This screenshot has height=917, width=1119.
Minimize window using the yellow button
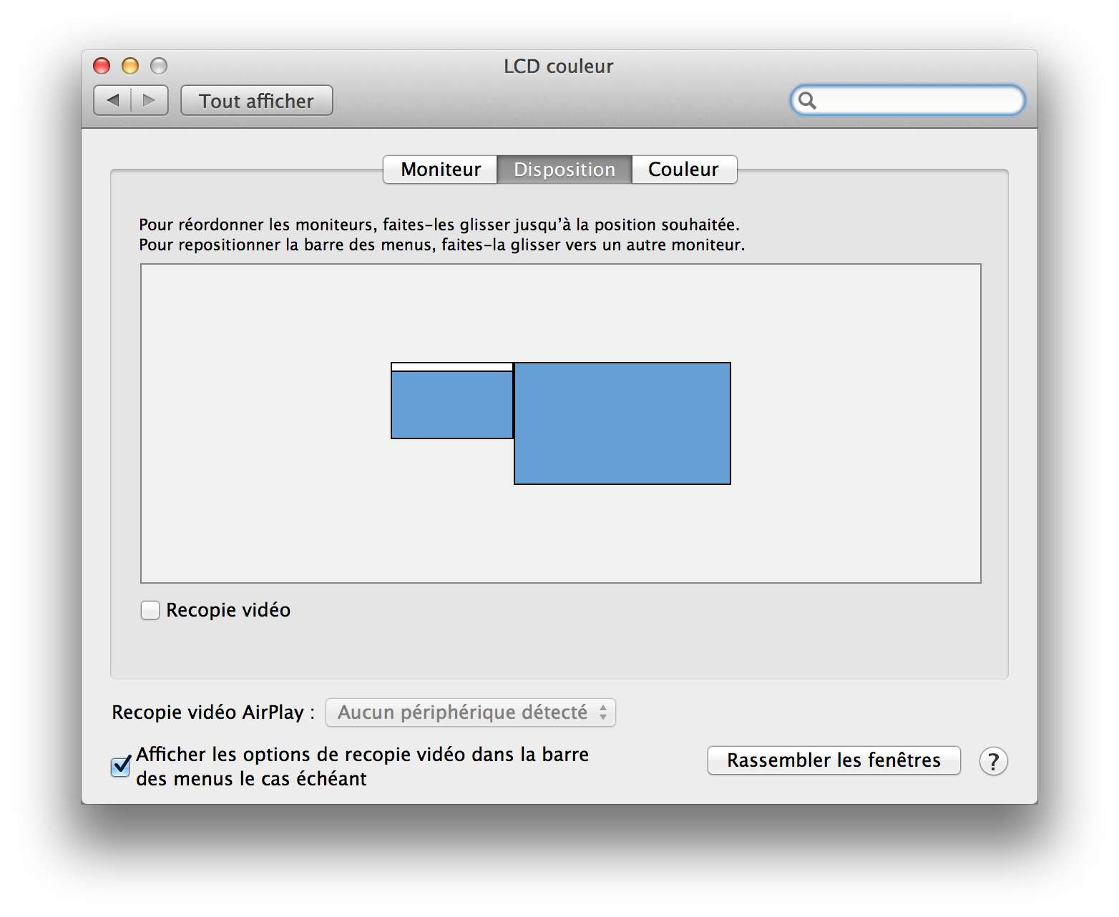tap(130, 66)
